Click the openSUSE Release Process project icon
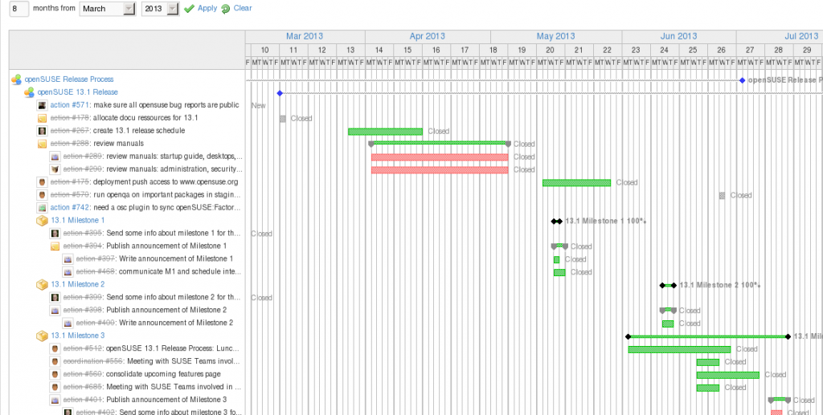The image size is (823, 415). tap(17, 79)
